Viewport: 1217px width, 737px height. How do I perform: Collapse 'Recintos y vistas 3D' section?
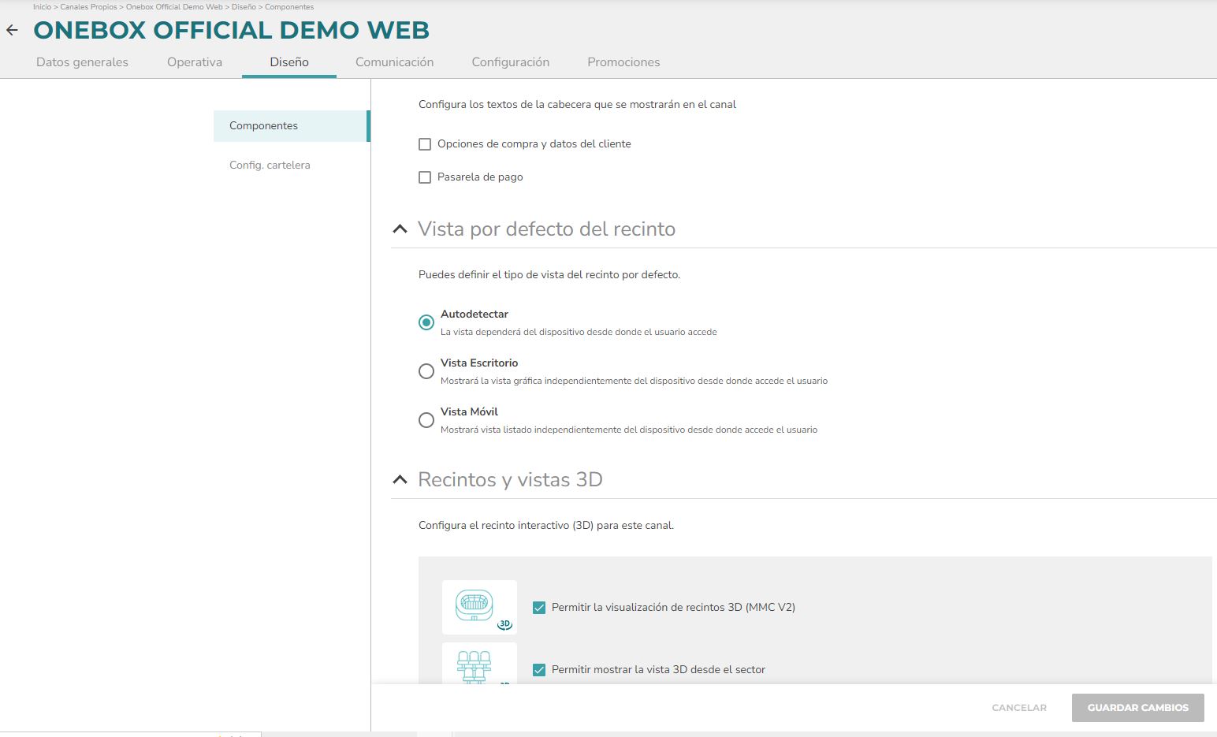400,479
